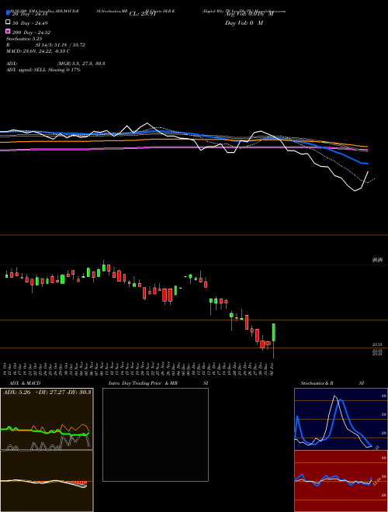Click the 'Stochastics: 5.25' reading
The width and height of the screenshot is (388, 512).
(x=24, y=39)
